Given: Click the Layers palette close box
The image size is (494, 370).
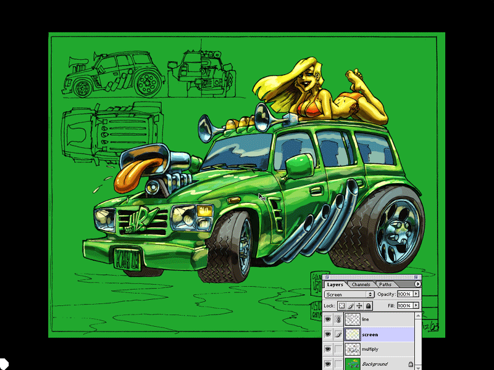Looking at the screenshot, I should click(327, 277).
